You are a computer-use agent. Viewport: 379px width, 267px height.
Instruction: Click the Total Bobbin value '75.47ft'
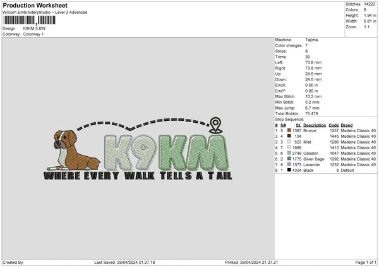tap(311, 114)
